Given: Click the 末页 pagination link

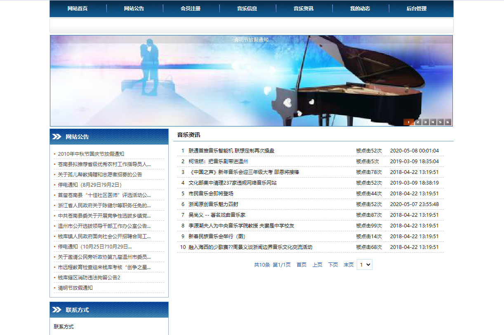Looking at the screenshot, I should [x=349, y=265].
